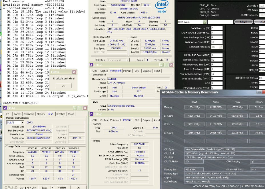Click the tRAS Refresh Interval field
The image size is (265, 189).
point(262,78)
